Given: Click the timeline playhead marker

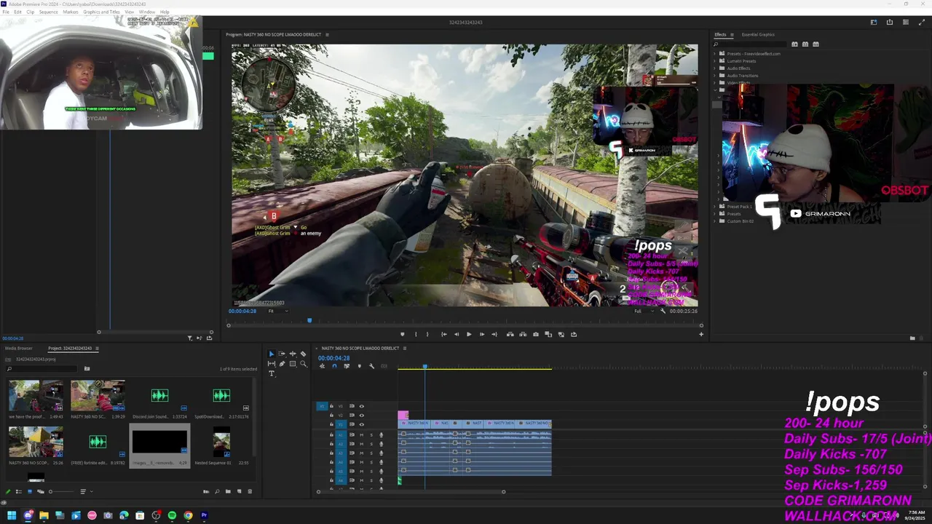Looking at the screenshot, I should 425,366.
